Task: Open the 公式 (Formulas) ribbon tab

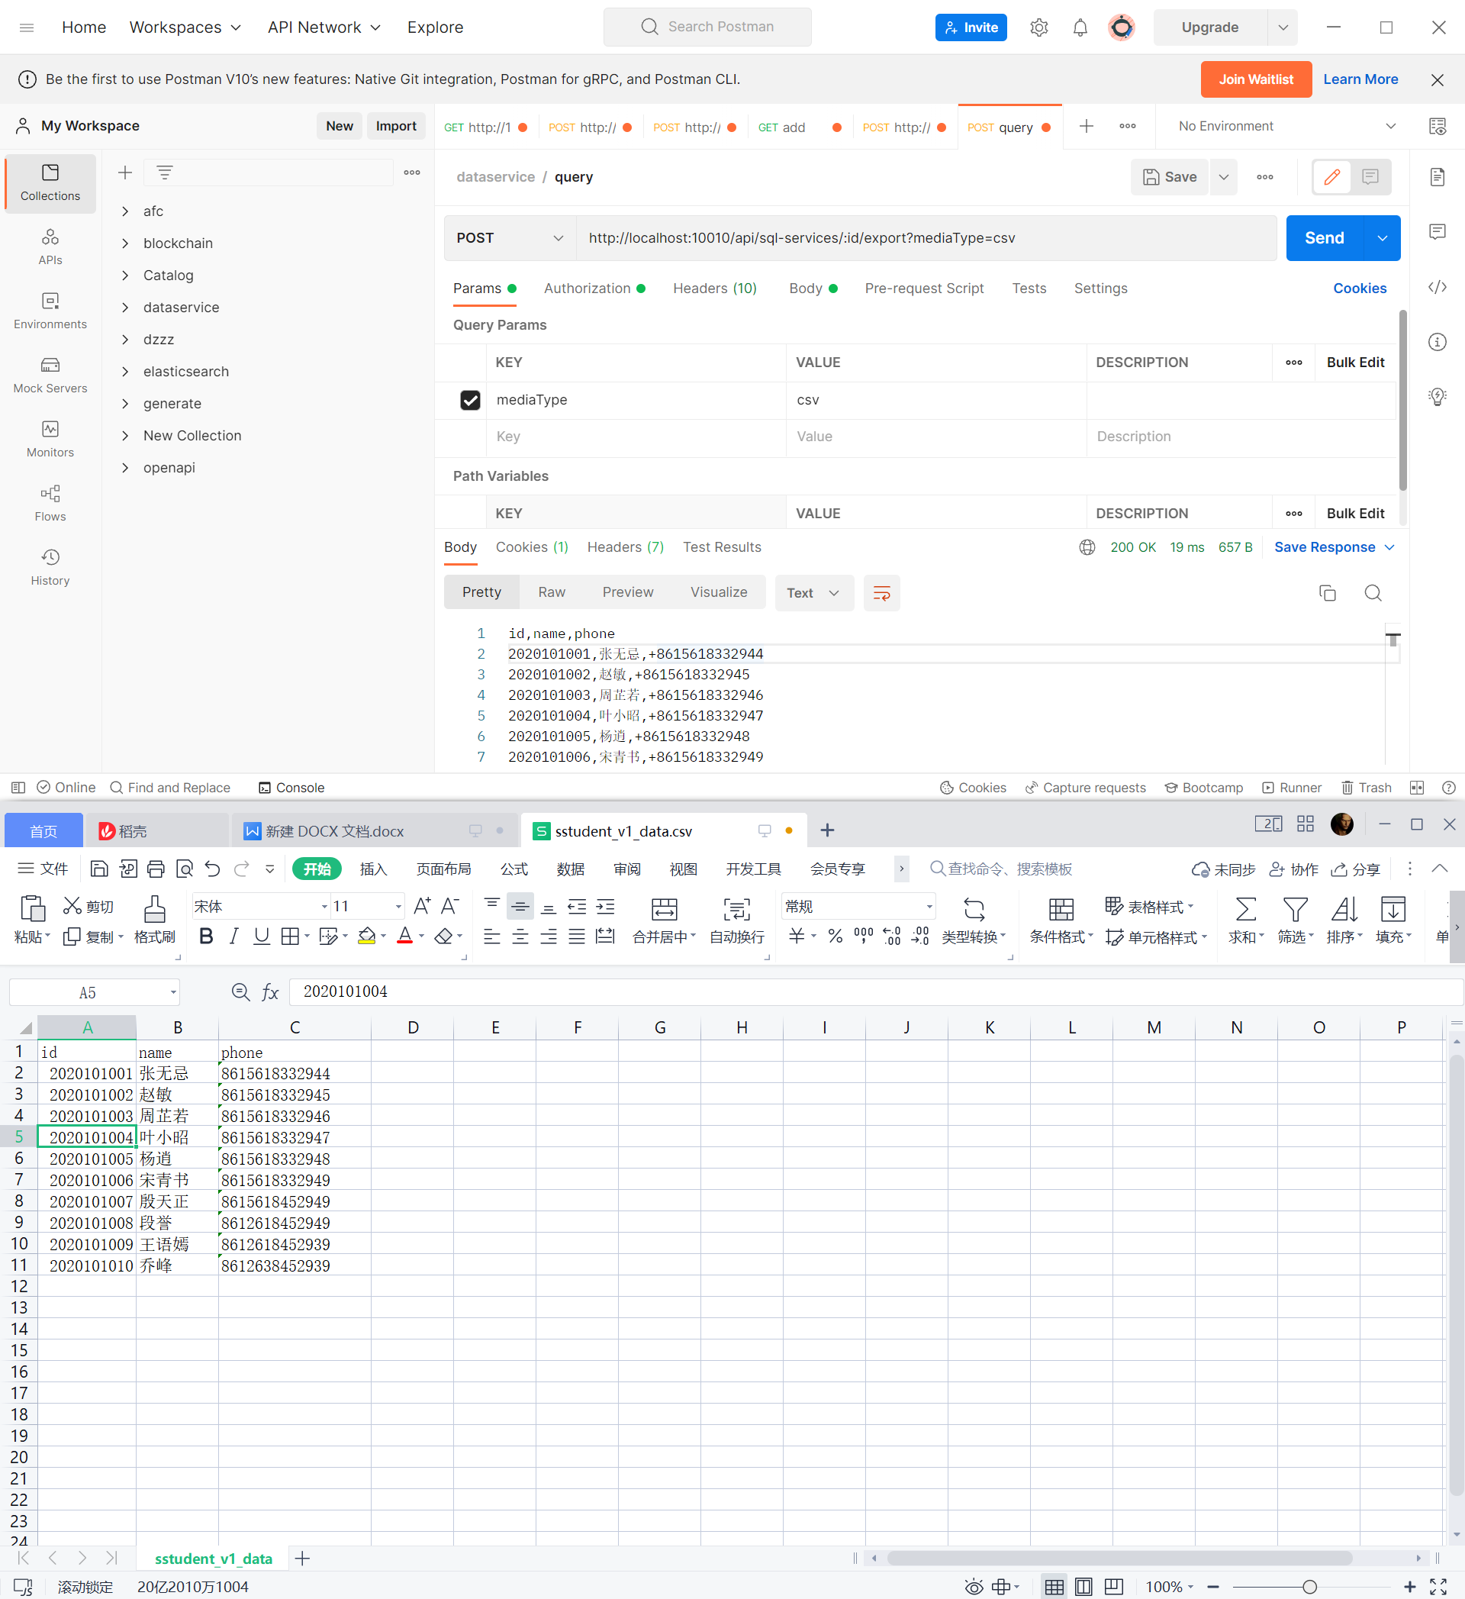Action: 514,869
